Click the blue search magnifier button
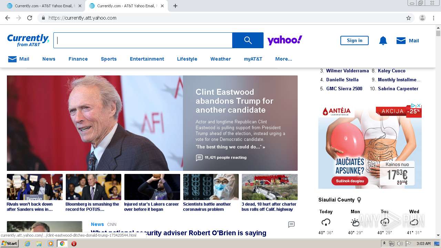The width and height of the screenshot is (441, 248). (x=248, y=40)
